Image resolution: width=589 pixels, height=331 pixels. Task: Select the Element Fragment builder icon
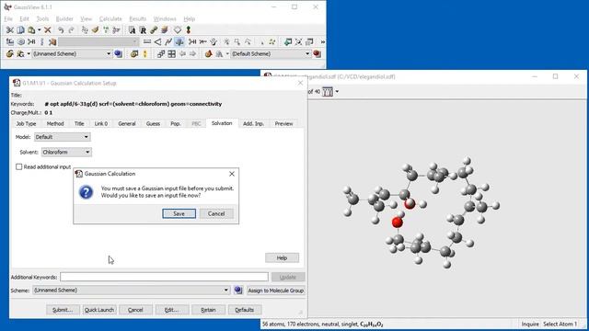10,41
